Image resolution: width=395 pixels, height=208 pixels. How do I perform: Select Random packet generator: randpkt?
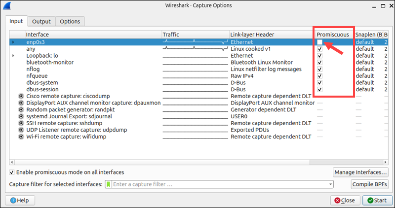tap(198, 109)
